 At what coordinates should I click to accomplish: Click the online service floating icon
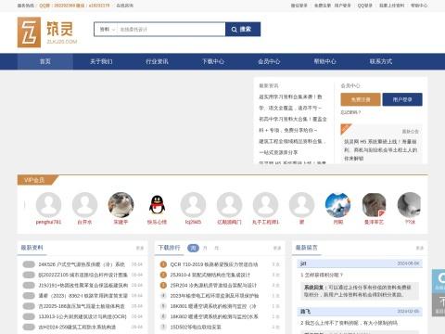coord(439,281)
